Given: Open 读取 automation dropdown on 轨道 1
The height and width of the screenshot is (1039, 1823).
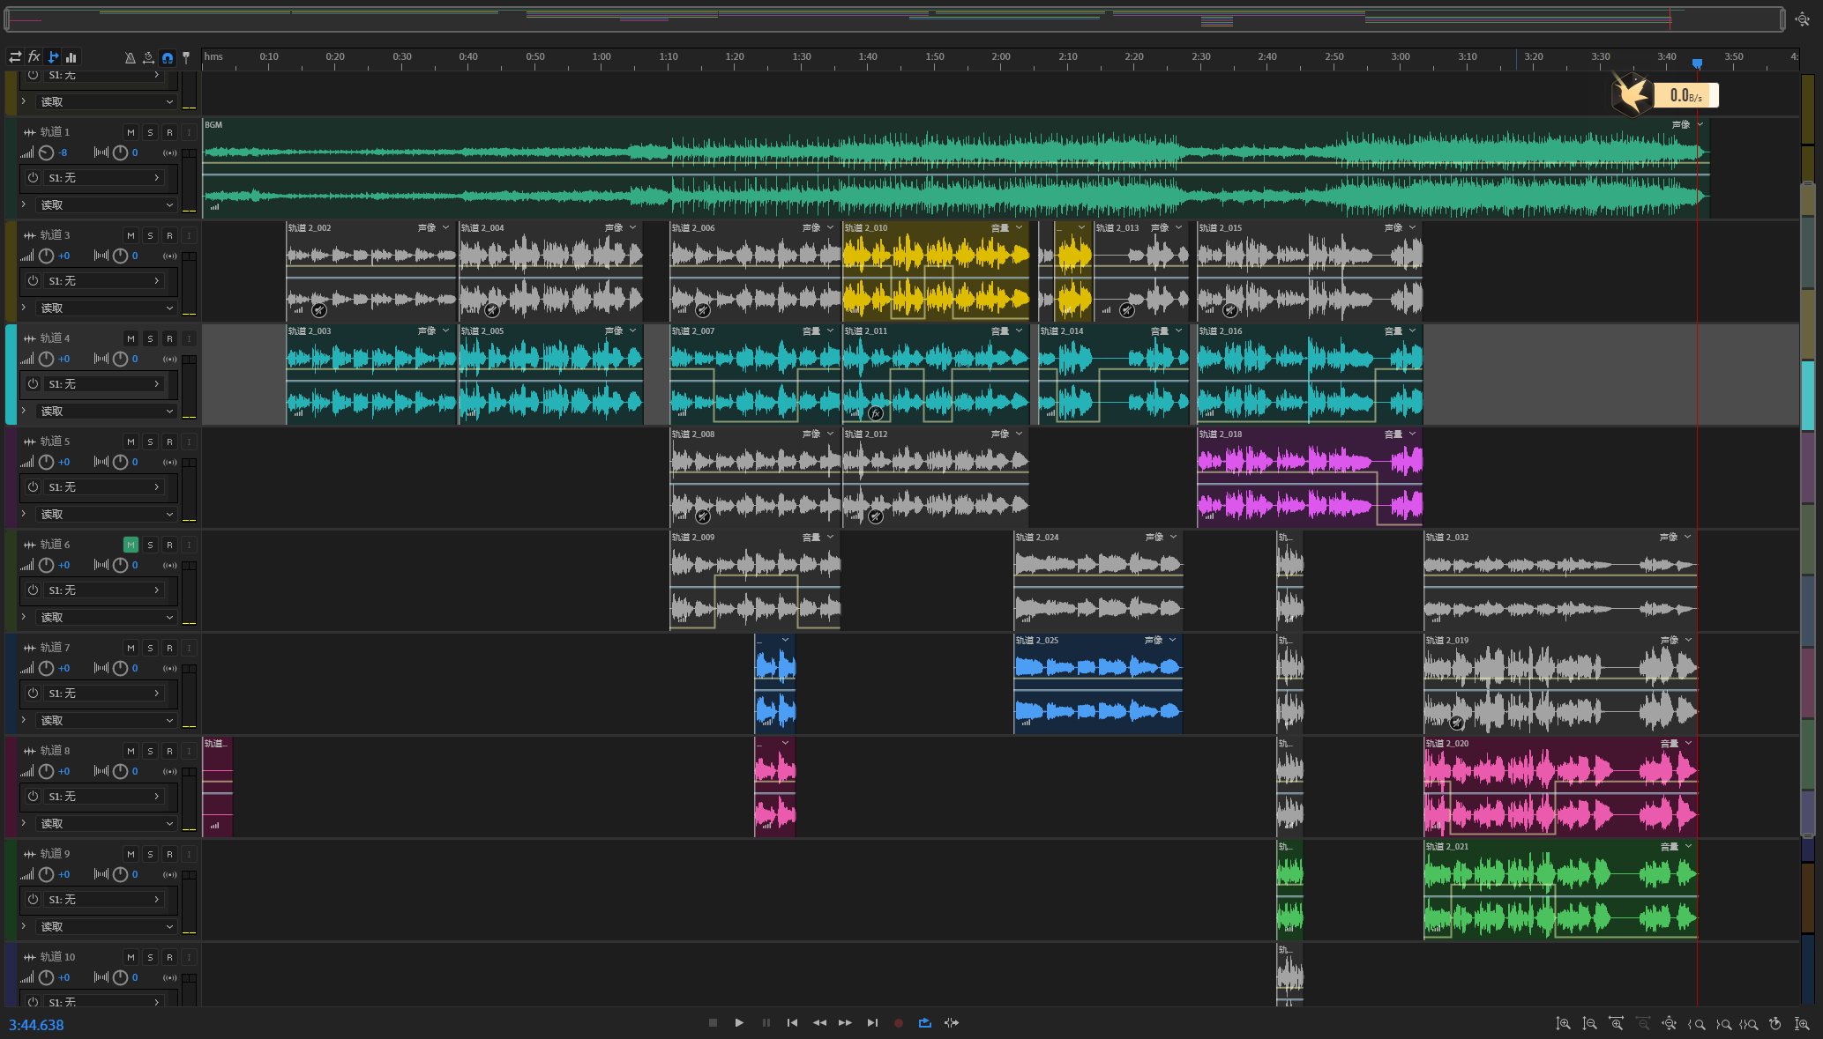Looking at the screenshot, I should tap(106, 204).
